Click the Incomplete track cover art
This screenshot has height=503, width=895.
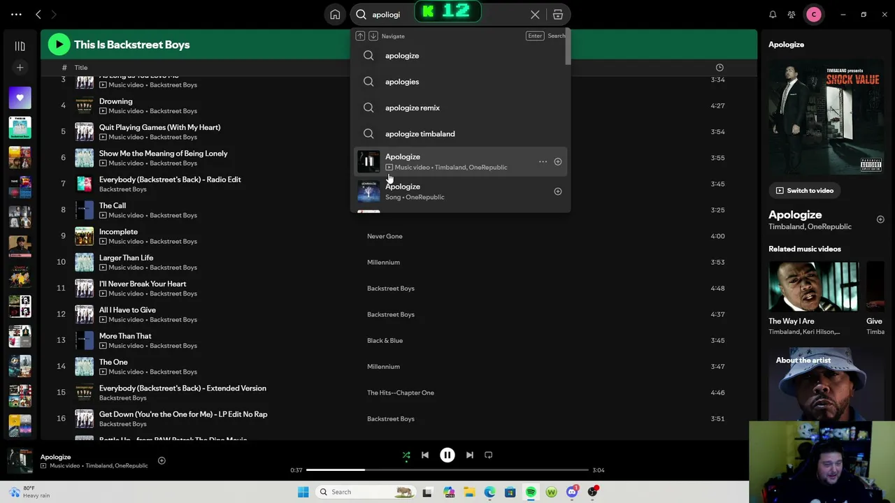pos(84,236)
